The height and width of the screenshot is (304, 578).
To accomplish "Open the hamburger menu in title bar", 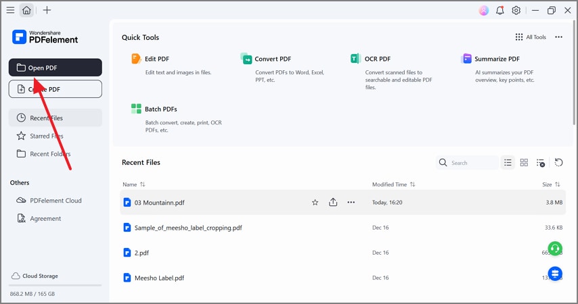I will [x=10, y=10].
